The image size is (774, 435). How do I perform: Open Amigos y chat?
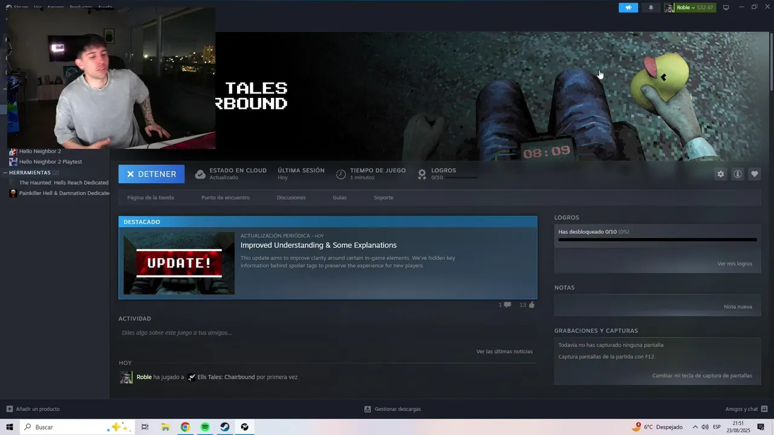click(741, 409)
